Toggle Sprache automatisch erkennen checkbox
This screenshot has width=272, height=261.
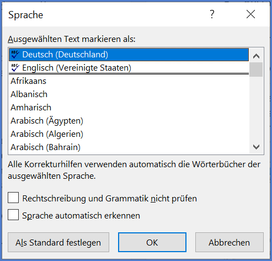(13, 215)
